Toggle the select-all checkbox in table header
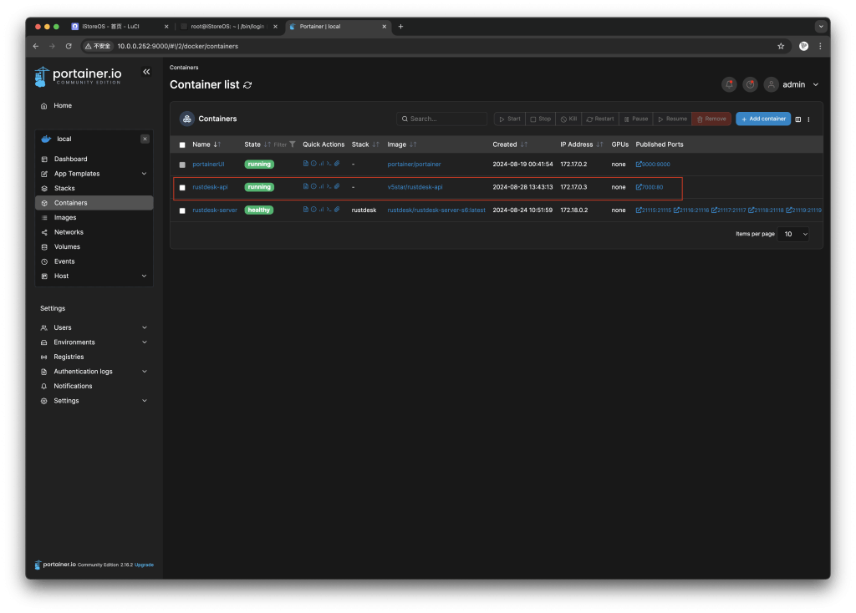 point(182,144)
